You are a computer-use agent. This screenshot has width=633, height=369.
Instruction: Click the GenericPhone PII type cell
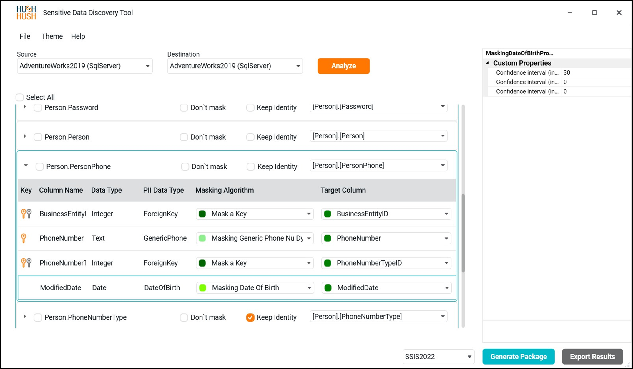[165, 238]
